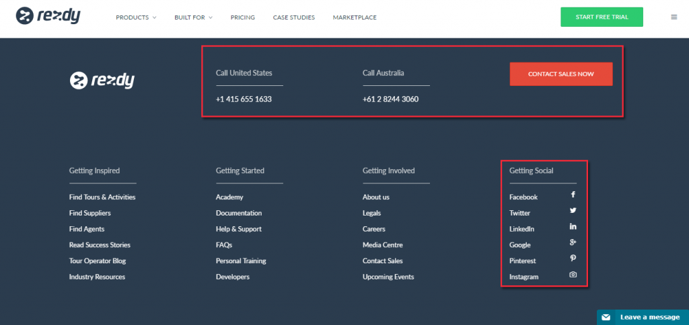Image resolution: width=689 pixels, height=325 pixels.
Task: Click the Twitter bird icon
Action: (573, 210)
